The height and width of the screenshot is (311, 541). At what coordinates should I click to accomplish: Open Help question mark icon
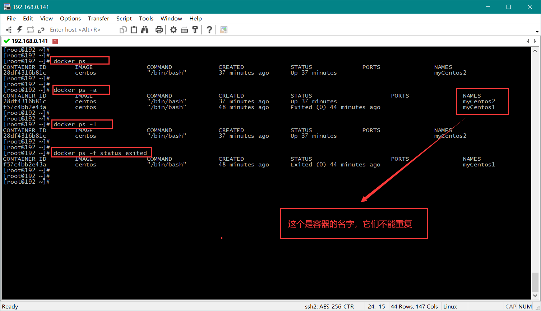(209, 30)
